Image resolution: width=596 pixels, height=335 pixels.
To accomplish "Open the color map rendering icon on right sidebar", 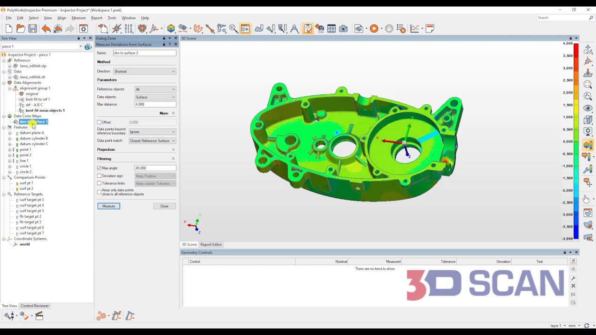I will pos(588,145).
